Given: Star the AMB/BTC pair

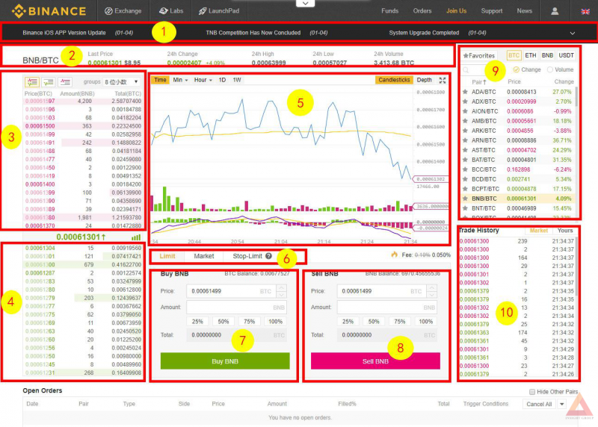Looking at the screenshot, I should 465,121.
